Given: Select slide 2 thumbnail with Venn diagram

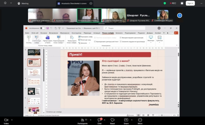Looking at the screenshot, I should point(34,72).
